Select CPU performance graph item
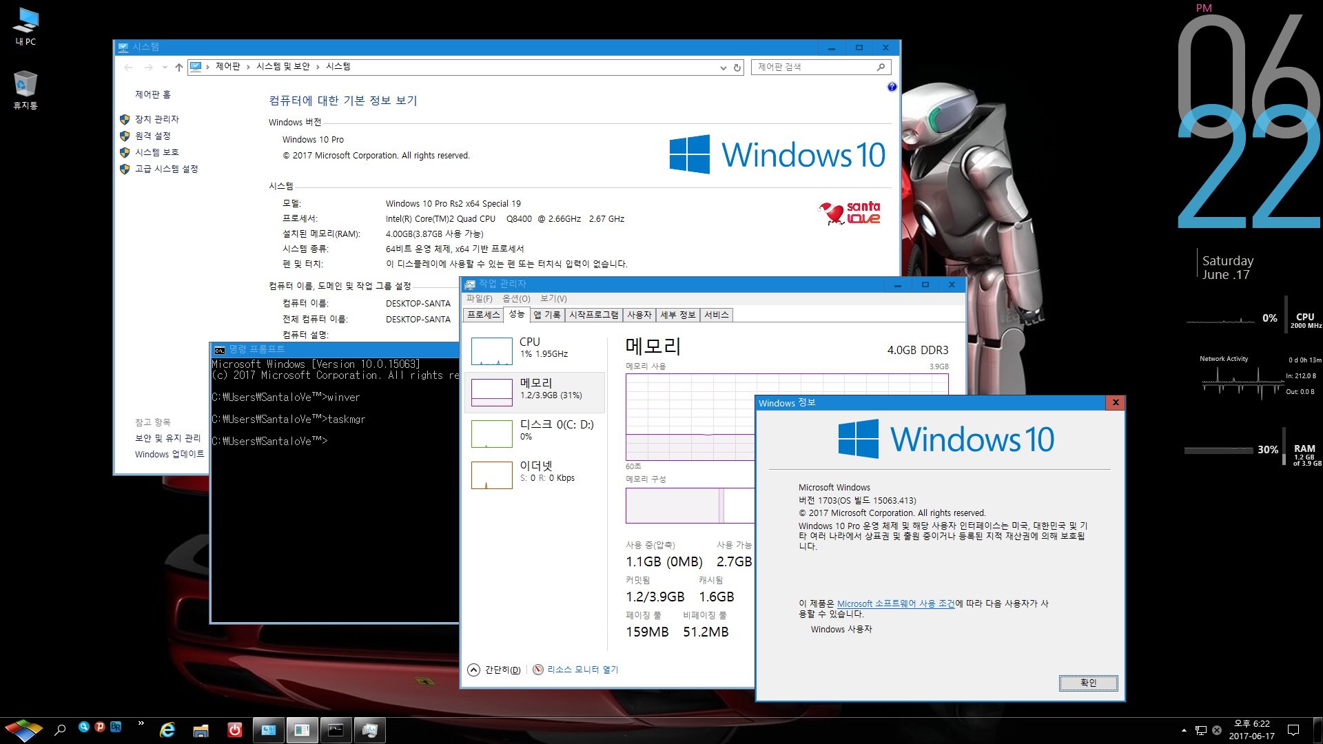 tap(535, 351)
